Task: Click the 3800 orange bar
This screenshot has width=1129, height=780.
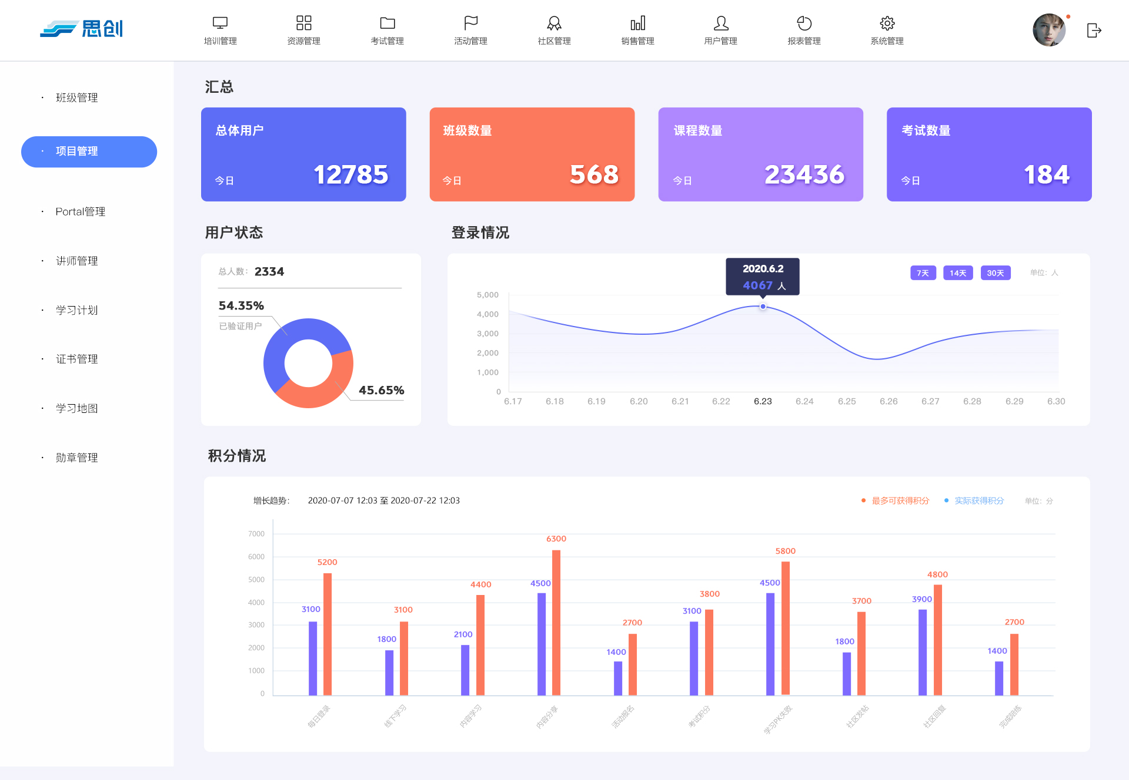Action: (x=709, y=653)
